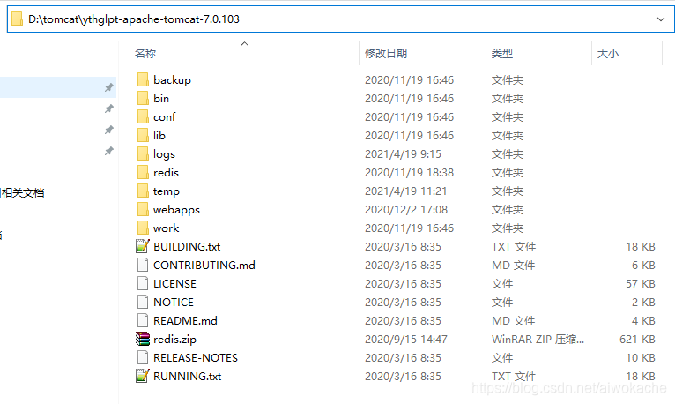Select the temp folder name

pyautogui.click(x=167, y=191)
